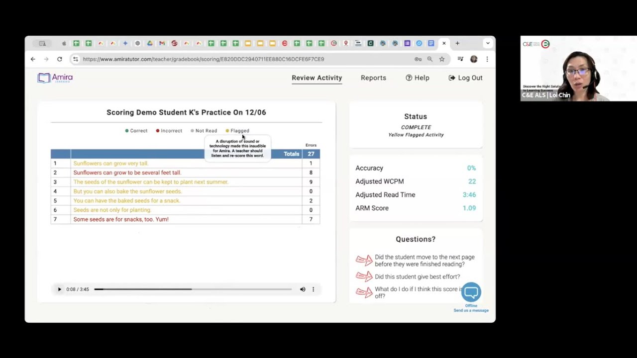
Task: Click the ARM Score value 1.09
Action: point(469,208)
